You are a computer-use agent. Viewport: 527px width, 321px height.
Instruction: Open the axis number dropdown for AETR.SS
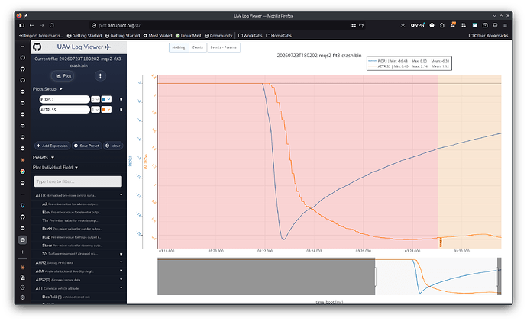pyautogui.click(x=95, y=109)
